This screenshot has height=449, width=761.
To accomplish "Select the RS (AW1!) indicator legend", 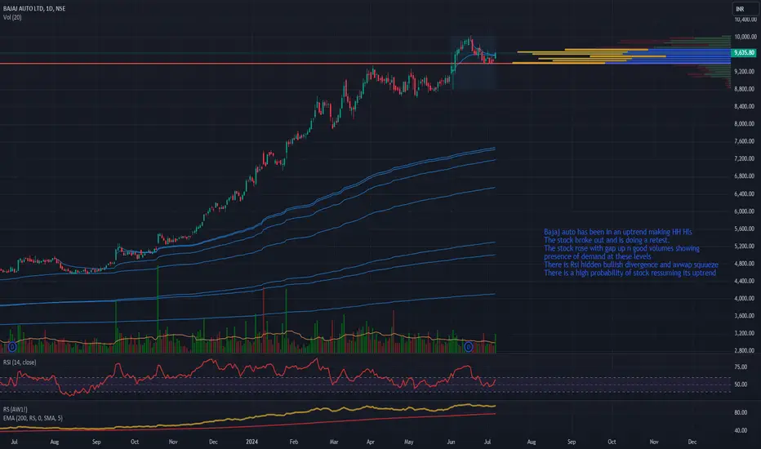I will (x=15, y=409).
